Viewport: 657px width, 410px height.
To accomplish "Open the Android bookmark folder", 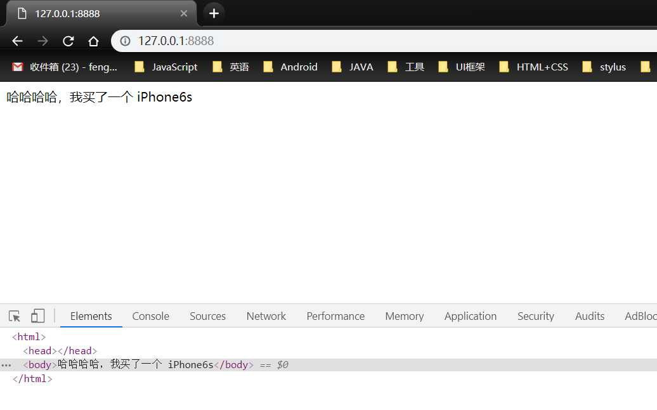I will click(x=290, y=67).
